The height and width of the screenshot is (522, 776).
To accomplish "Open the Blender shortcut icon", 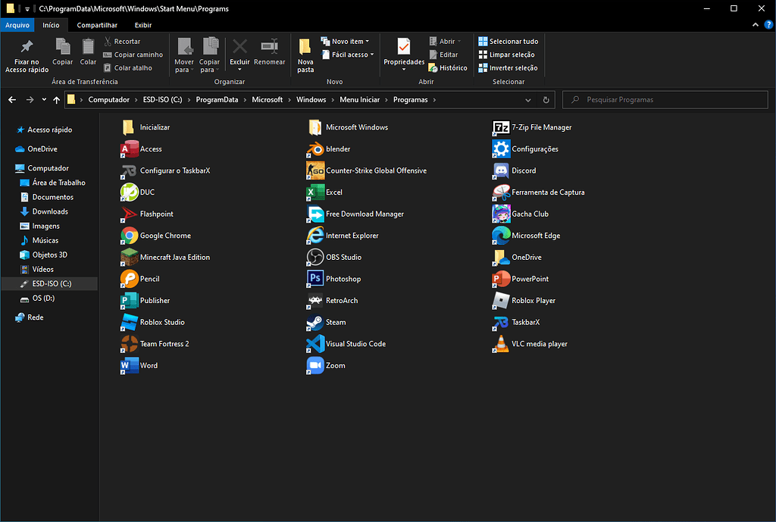I will click(314, 149).
